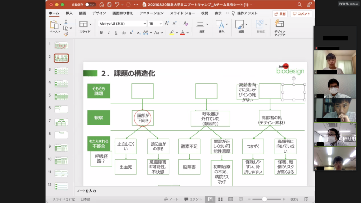Image resolution: width=361 pixels, height=203 pixels.
Task: Open the 画面切り替え ribbon tab
Action: click(x=123, y=13)
